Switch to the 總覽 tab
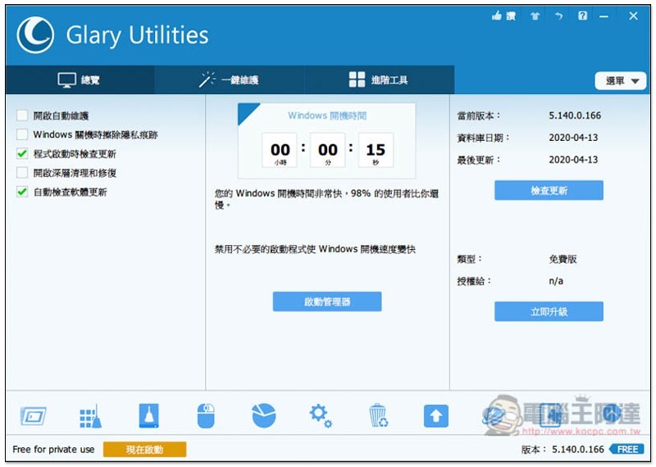Image resolution: width=656 pixels, height=467 pixels. tap(80, 79)
